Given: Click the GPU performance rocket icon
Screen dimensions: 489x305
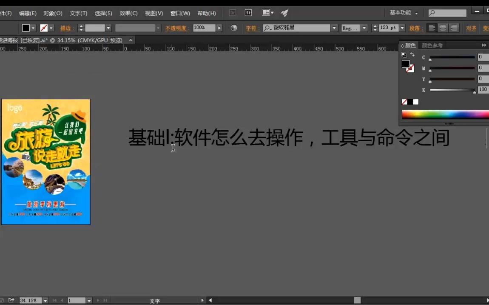Looking at the screenshot, I should tap(284, 12).
